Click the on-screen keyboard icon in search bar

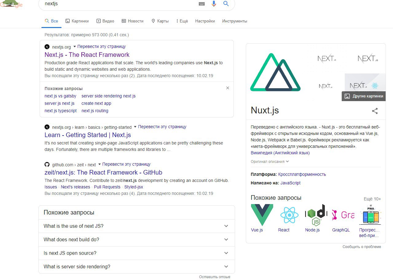[x=202, y=4]
